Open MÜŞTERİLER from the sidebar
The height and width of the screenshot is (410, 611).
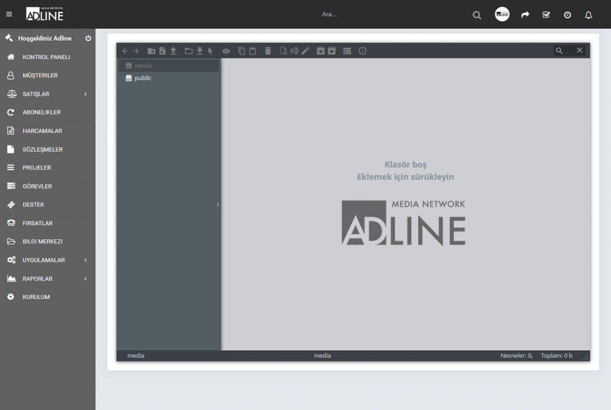(40, 76)
